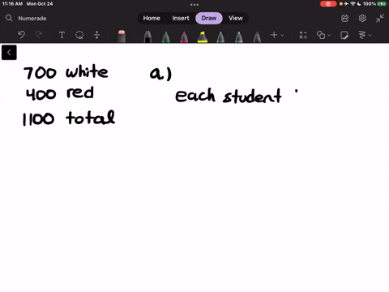The height and width of the screenshot is (292, 389).
Task: Select the pink pen
Action: coord(184,36)
